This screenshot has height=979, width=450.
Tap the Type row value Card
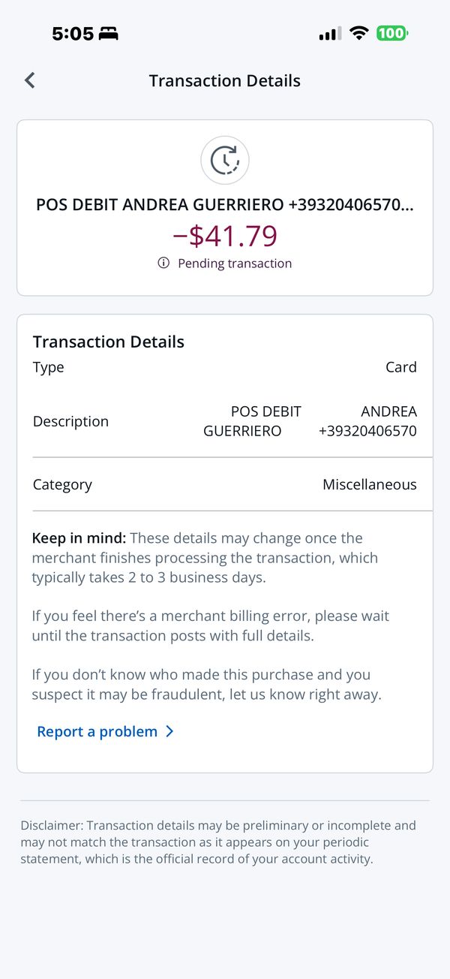pos(401,367)
